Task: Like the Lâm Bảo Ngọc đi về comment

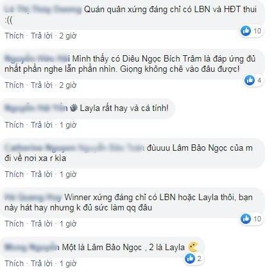Action: [14, 174]
